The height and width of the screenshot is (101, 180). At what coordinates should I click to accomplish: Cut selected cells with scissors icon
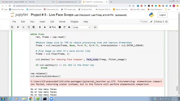(24, 27)
